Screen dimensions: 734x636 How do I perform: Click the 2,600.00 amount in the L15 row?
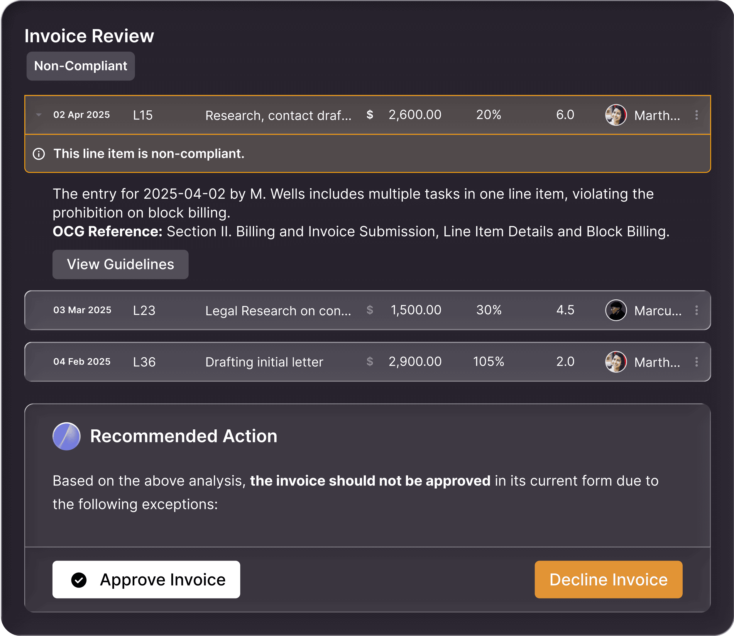coord(415,115)
